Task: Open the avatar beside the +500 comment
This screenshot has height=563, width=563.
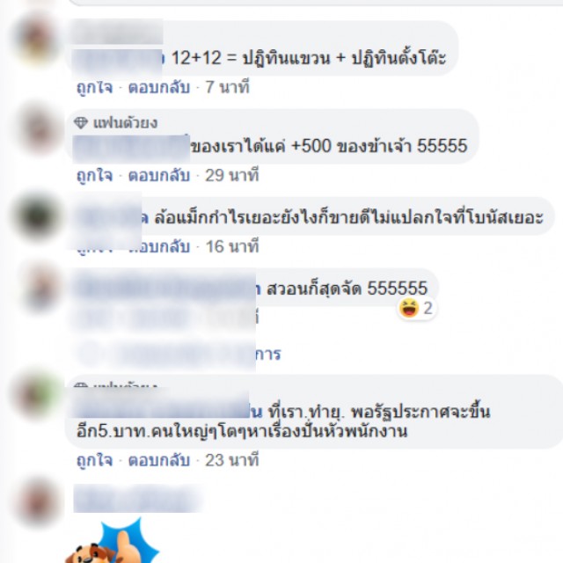Action: [37, 128]
